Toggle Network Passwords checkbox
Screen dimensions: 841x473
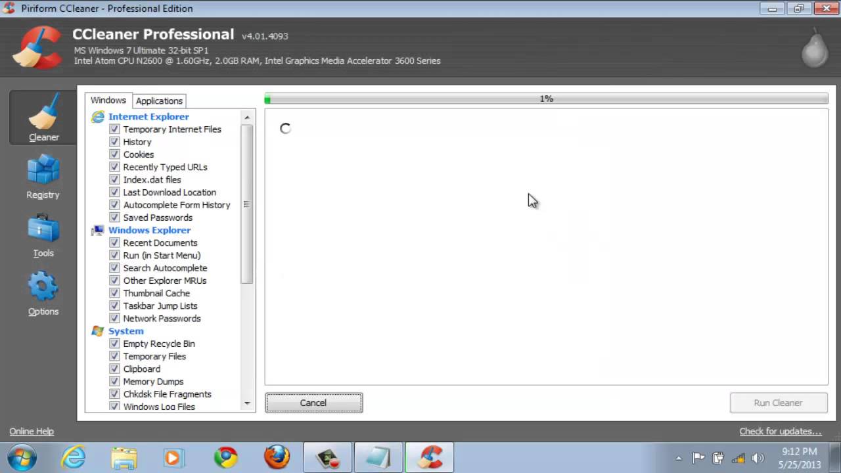click(x=114, y=319)
